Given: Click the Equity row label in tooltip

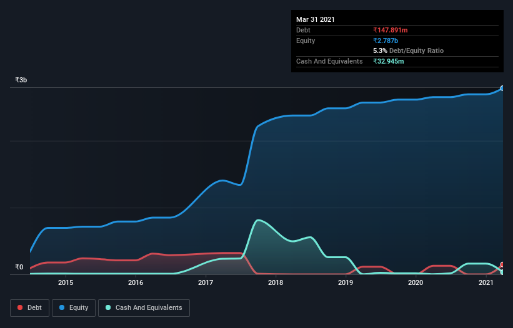Looking at the screenshot, I should (306, 41).
